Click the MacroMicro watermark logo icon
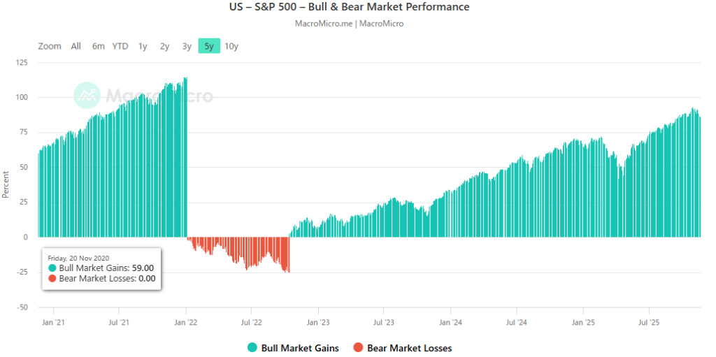Image resolution: width=716 pixels, height=357 pixels. coord(87,96)
